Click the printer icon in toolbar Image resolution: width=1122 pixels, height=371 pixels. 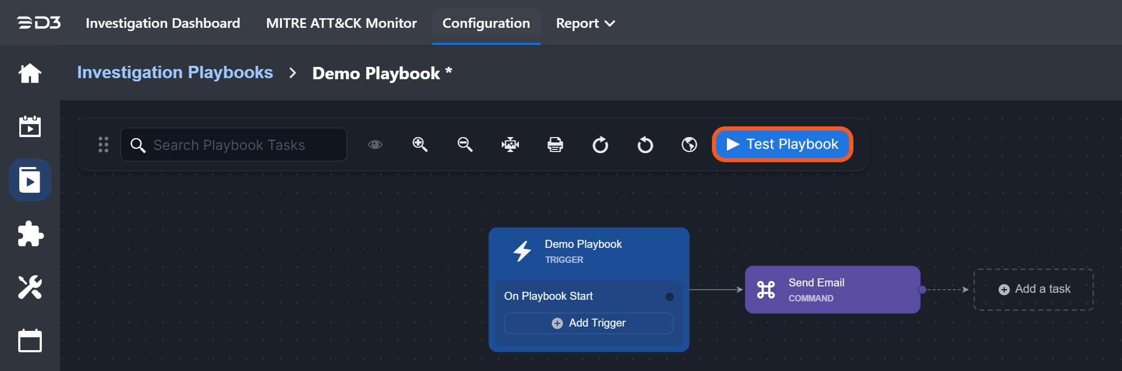555,145
